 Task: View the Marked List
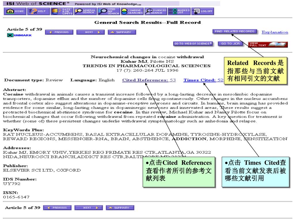coord(179,11)
